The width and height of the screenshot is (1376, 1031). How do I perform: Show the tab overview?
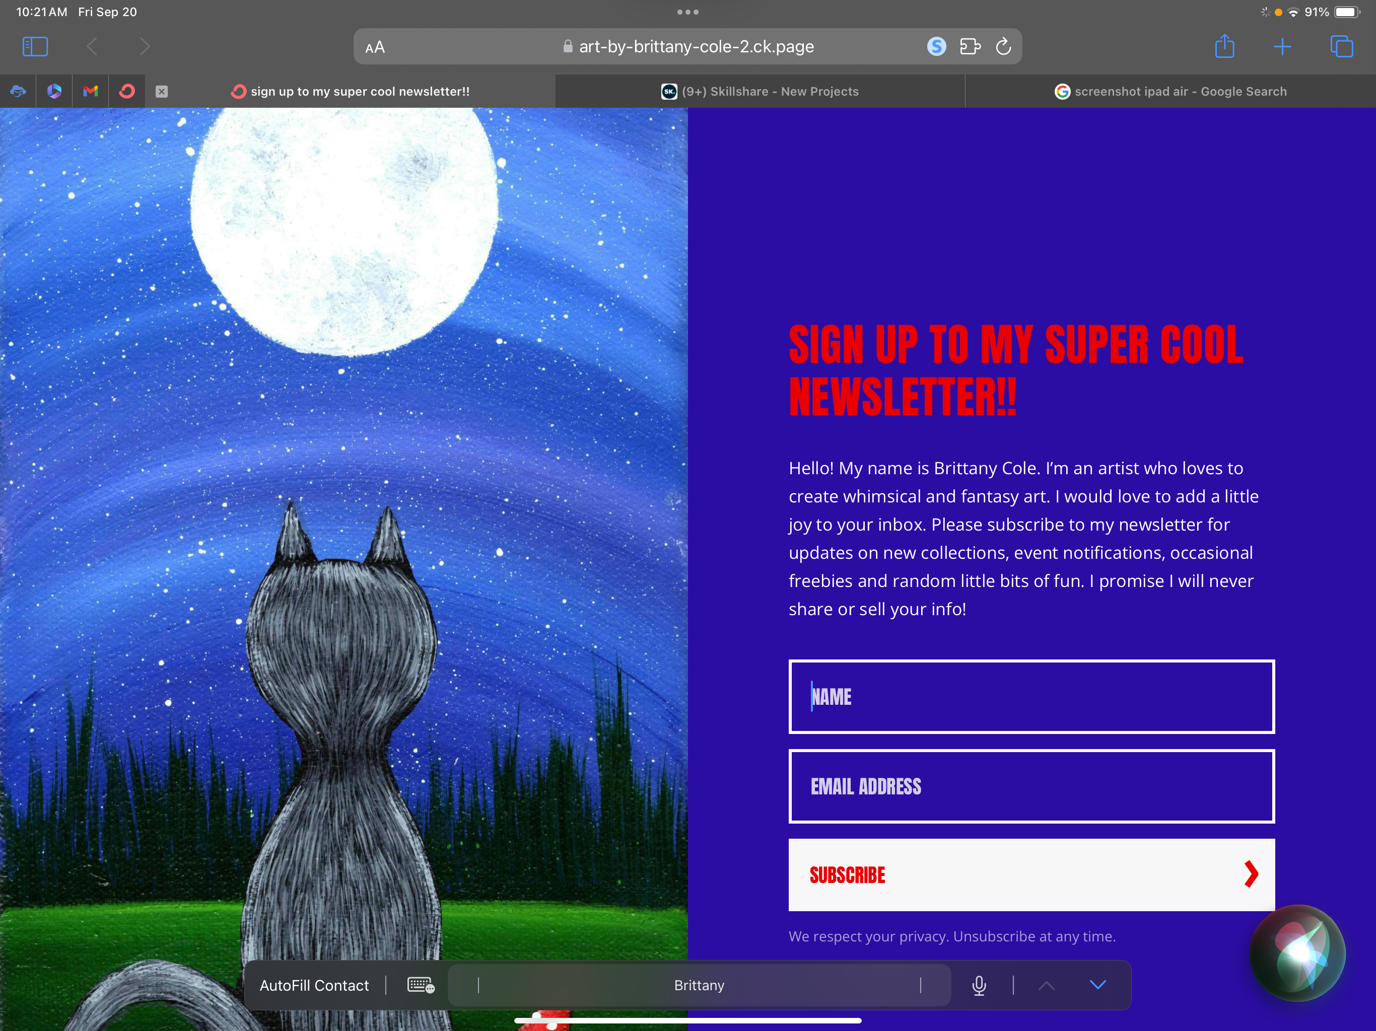point(1341,47)
